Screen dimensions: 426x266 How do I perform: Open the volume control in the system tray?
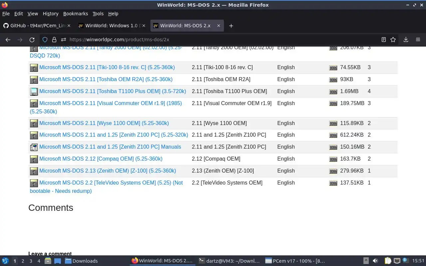point(375,261)
